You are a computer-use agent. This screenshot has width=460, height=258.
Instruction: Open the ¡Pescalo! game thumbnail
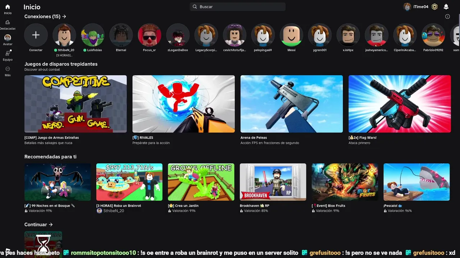coord(417,182)
